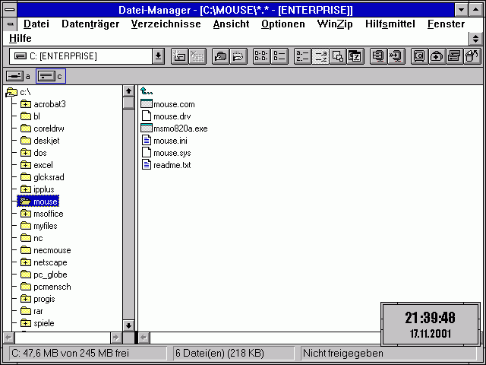Click the up-one-level arrow in file list
486x365 pixels.
[x=147, y=92]
